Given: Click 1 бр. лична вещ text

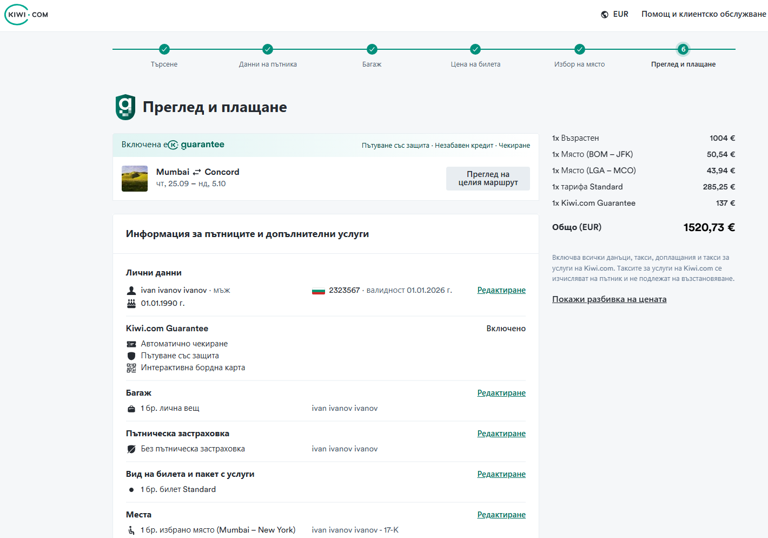Looking at the screenshot, I should [170, 409].
